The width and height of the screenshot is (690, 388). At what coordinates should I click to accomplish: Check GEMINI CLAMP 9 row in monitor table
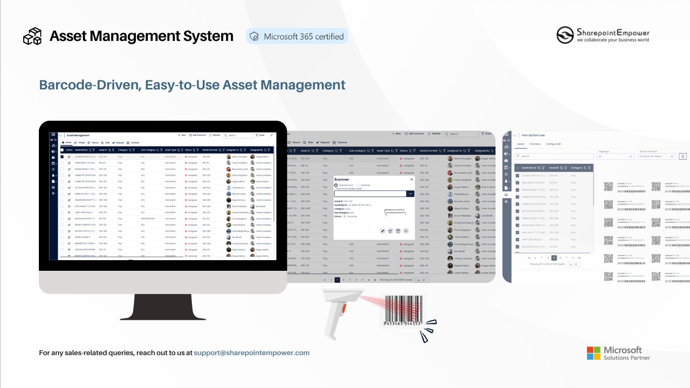62,237
